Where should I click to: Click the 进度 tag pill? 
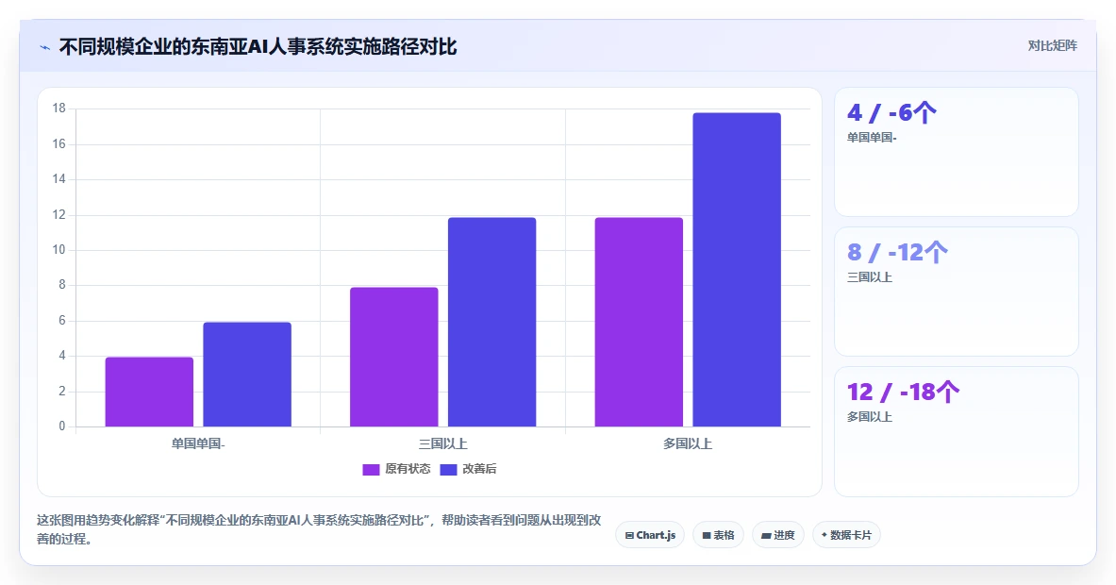point(778,535)
